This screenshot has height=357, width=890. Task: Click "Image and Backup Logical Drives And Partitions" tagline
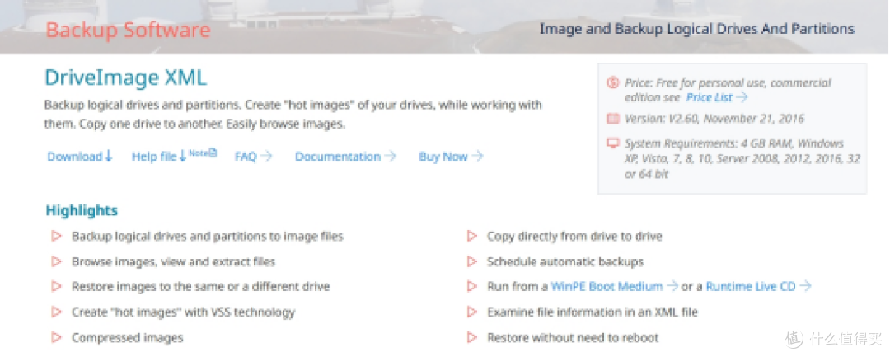pos(697,28)
